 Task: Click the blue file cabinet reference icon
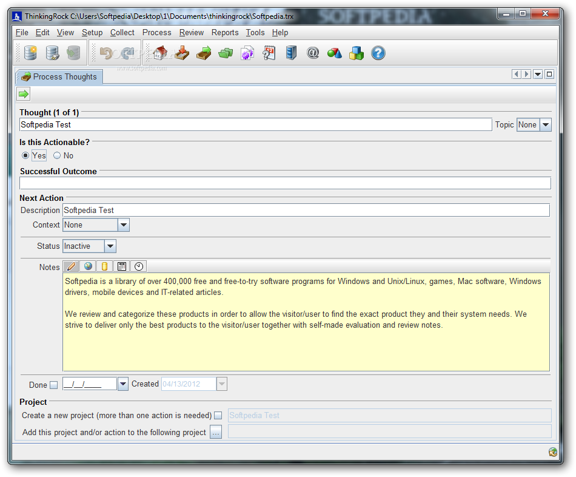coord(291,53)
